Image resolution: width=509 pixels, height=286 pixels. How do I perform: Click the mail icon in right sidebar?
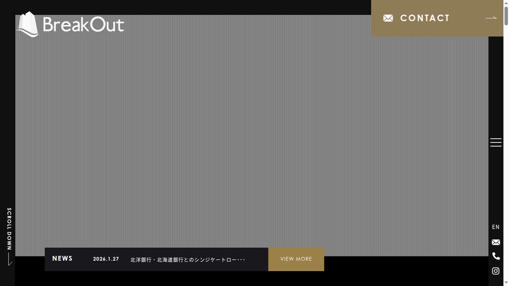click(x=496, y=242)
